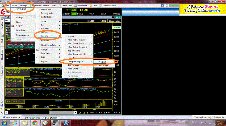
Task: Expand the Stock Focus Info submenu
Action: (49, 45)
